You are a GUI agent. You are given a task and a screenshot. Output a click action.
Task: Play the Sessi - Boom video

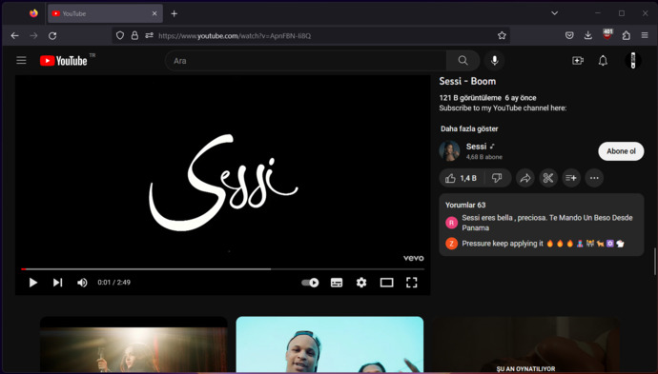pos(33,283)
